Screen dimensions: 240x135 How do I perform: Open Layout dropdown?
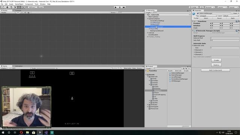(233, 7)
